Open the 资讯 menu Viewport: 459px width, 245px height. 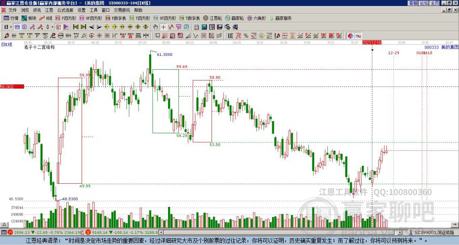click(x=37, y=10)
